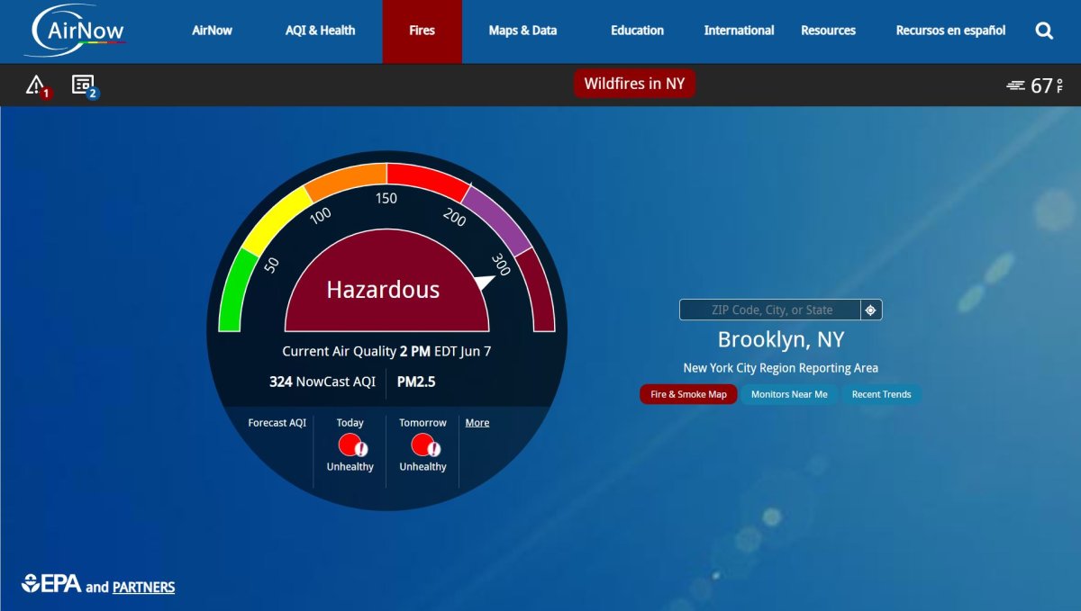Image resolution: width=1081 pixels, height=611 pixels.
Task: Click Tomorrow's unhealthy forecast circle icon
Action: point(422,445)
